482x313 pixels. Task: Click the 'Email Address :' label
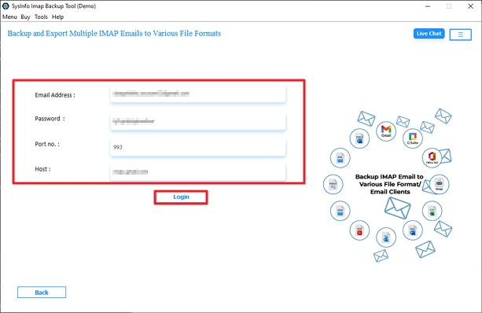[x=55, y=95]
